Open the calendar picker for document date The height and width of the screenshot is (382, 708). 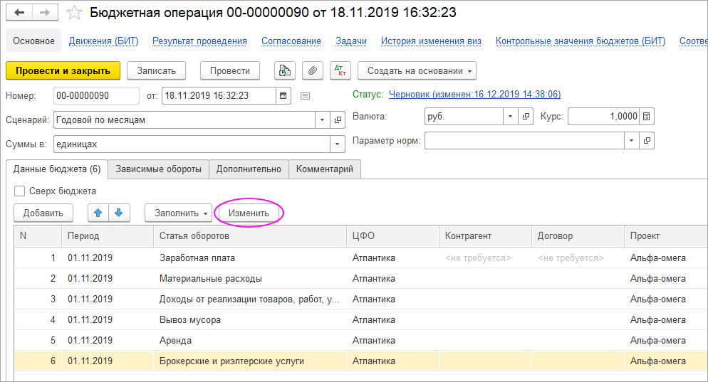tap(283, 95)
